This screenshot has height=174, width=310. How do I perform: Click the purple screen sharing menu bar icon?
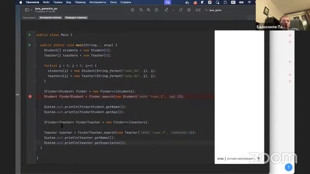[x=168, y=2]
